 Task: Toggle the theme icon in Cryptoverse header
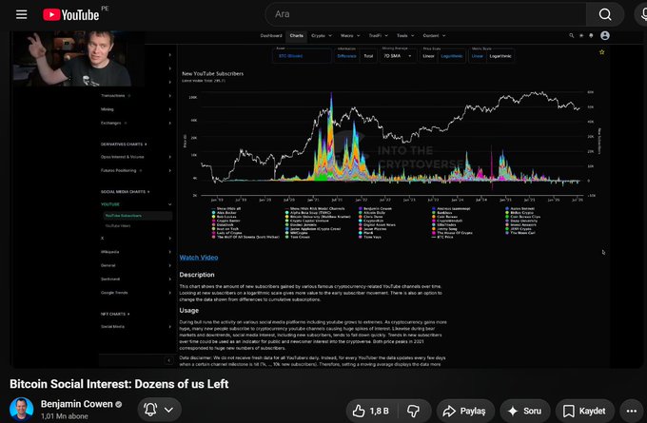click(x=581, y=36)
